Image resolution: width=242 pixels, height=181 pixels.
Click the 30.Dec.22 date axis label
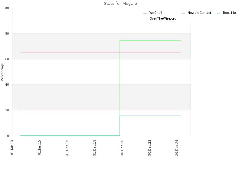(x=149, y=148)
